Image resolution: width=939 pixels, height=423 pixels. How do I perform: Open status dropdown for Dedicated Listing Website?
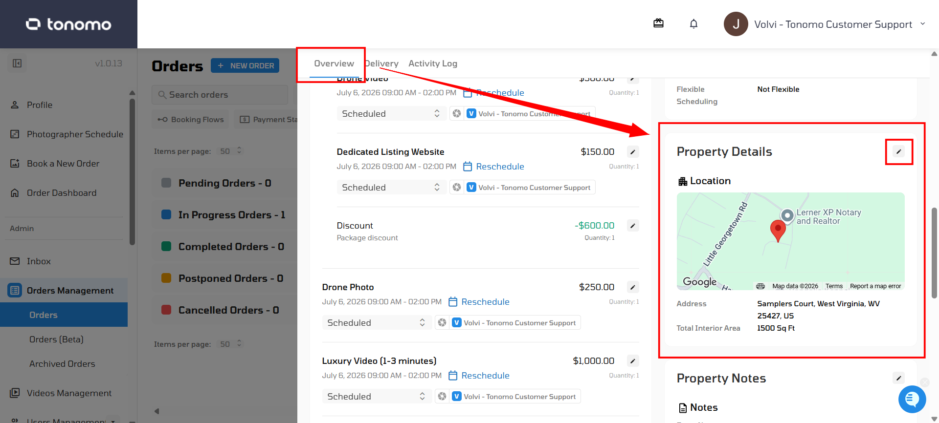[391, 188]
